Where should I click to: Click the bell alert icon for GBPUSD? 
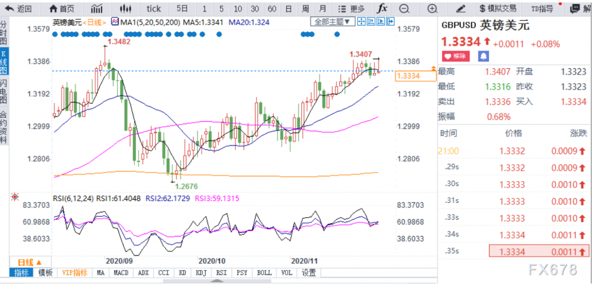click(483, 56)
